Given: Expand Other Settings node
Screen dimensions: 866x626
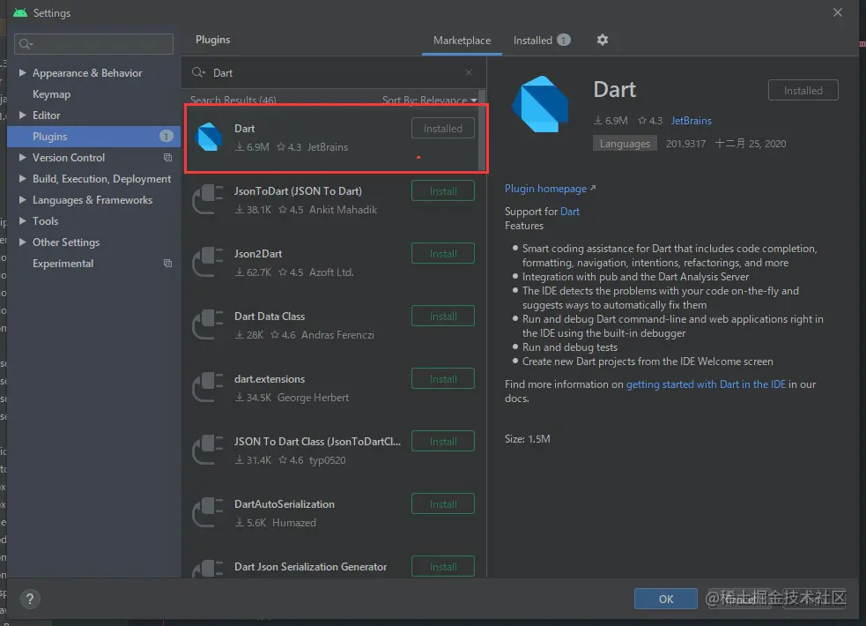Looking at the screenshot, I should point(23,242).
